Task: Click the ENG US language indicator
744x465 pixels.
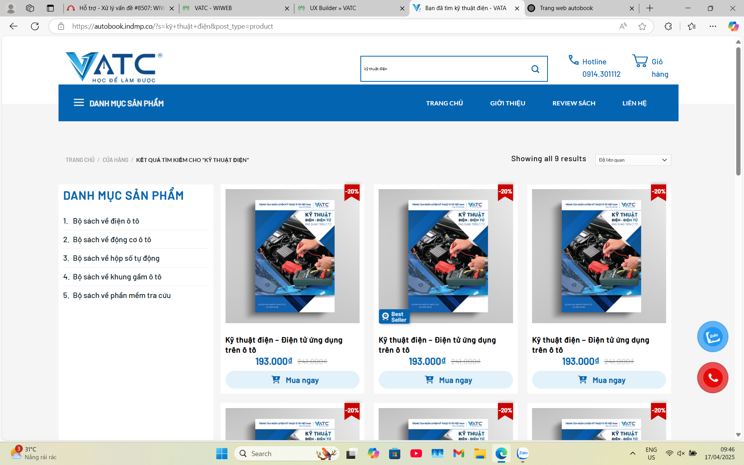Action: click(651, 453)
